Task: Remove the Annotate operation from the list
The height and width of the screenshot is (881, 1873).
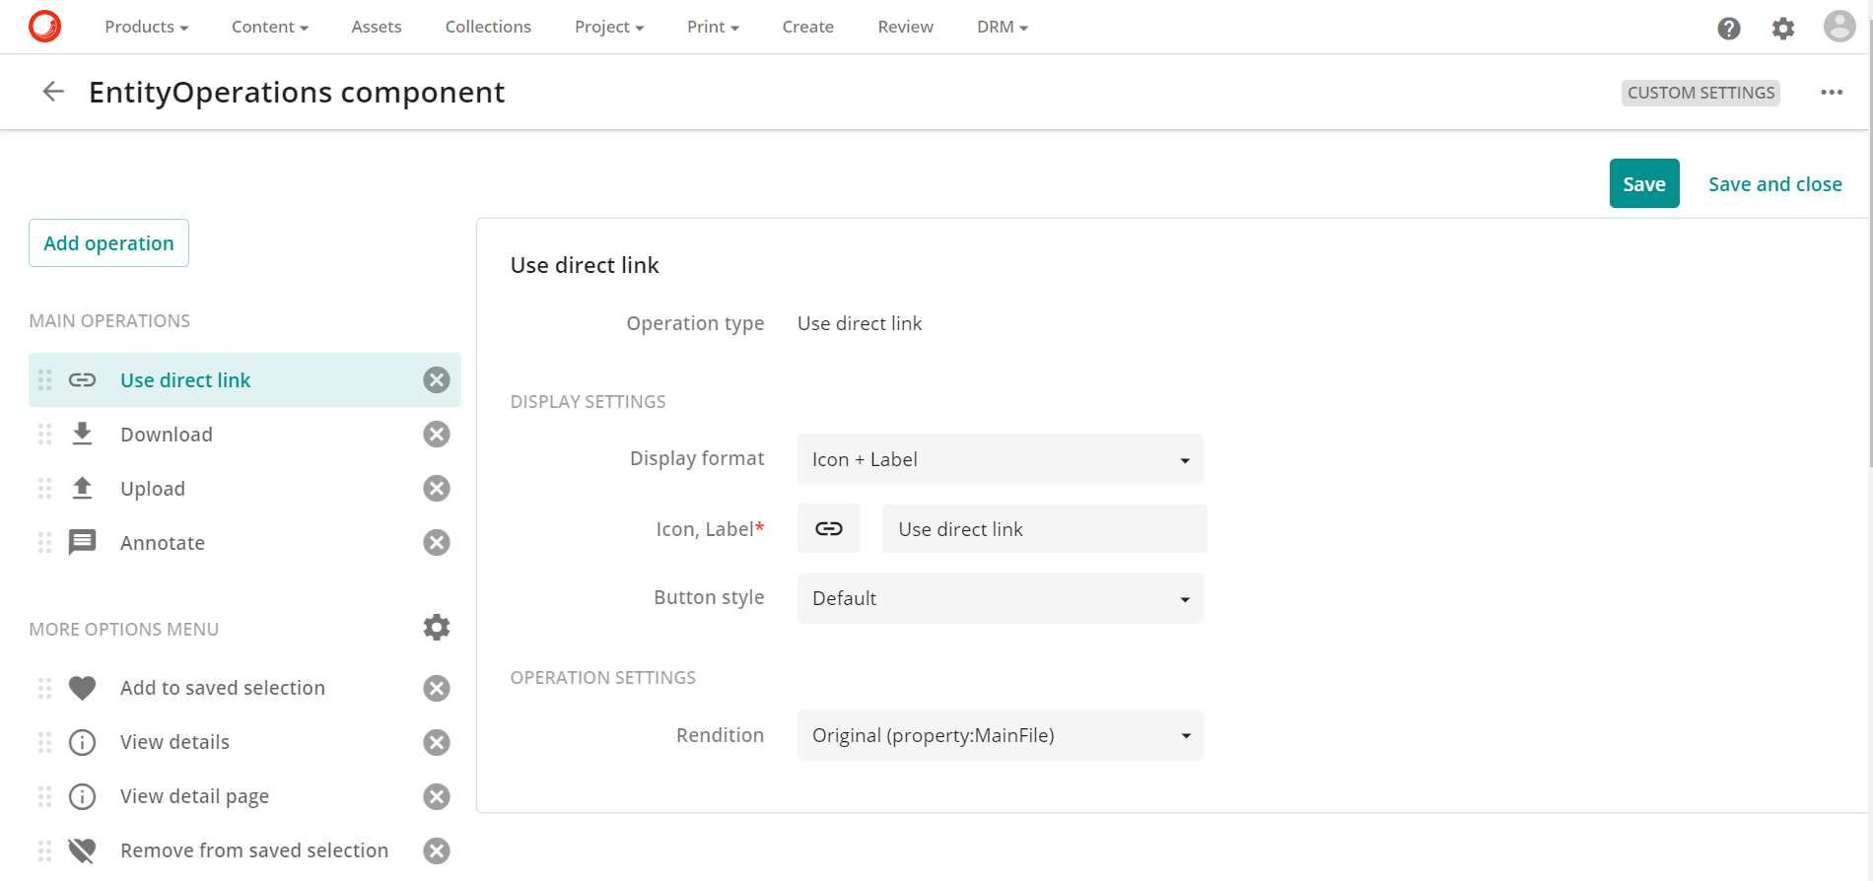Action: point(436,543)
